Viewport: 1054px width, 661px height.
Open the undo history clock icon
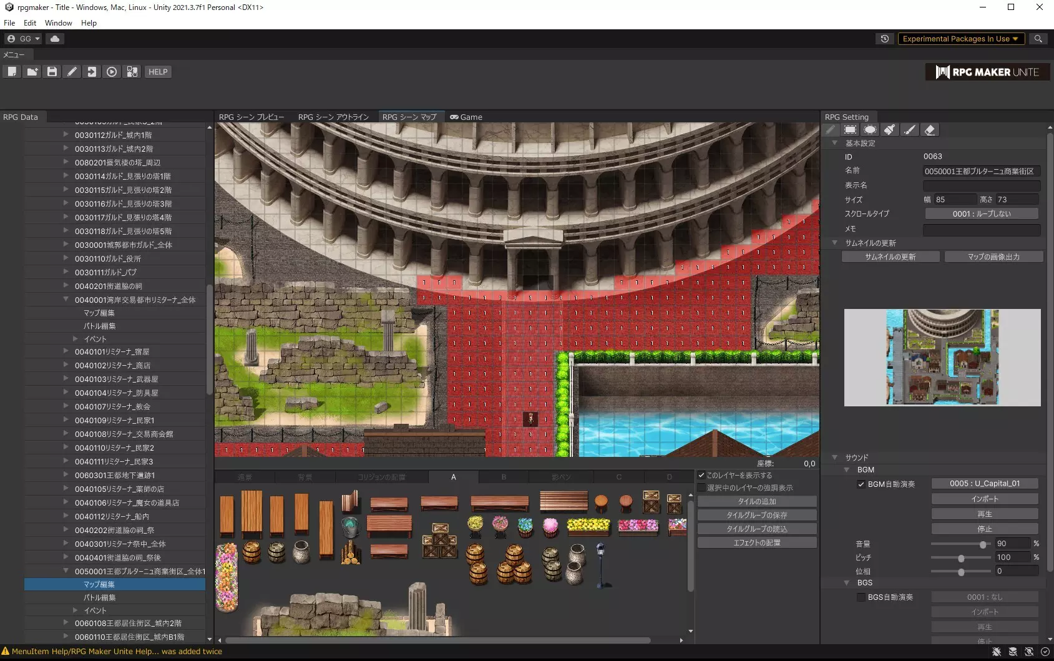(x=885, y=39)
